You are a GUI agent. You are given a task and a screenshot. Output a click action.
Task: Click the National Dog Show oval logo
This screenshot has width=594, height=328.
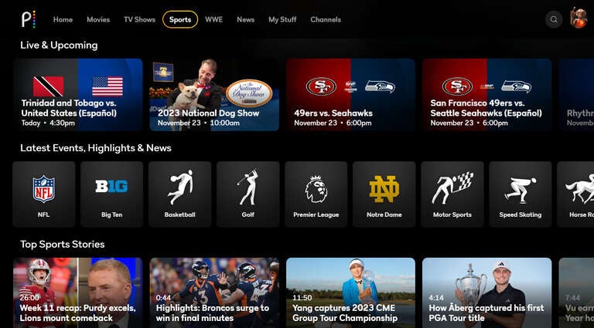[x=249, y=93]
